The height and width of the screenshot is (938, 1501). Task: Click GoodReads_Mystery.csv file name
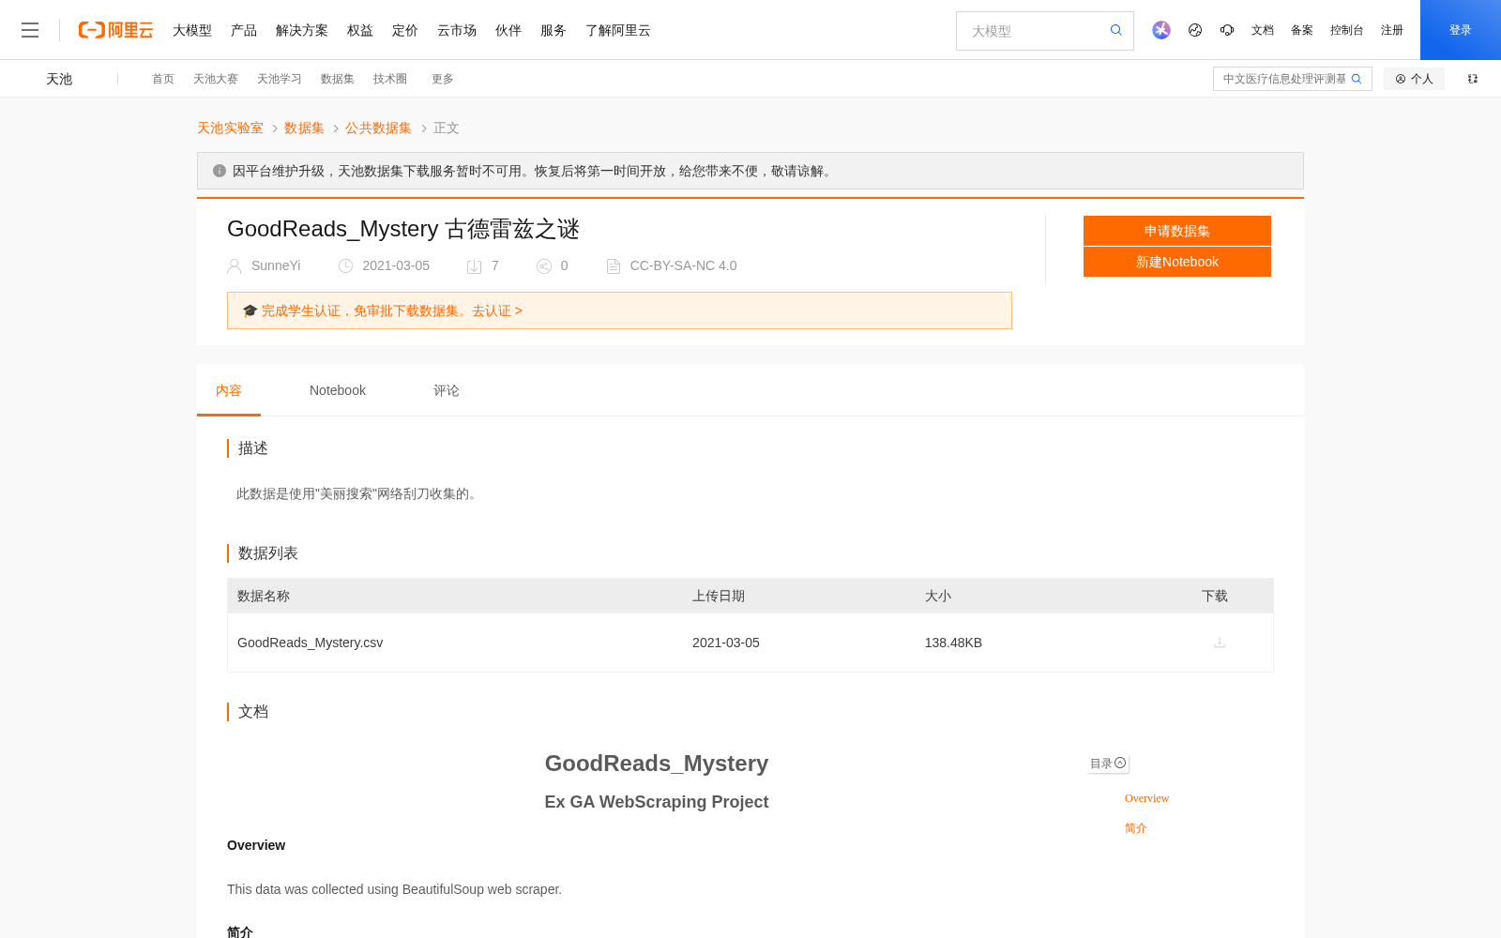point(311,643)
